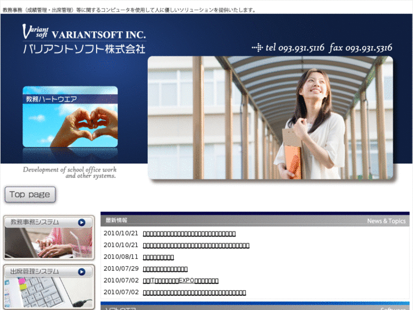Image resolution: width=413 pixels, height=310 pixels.
Task: Click the arrow icon on 出席管理システム
Action: [x=82, y=272]
